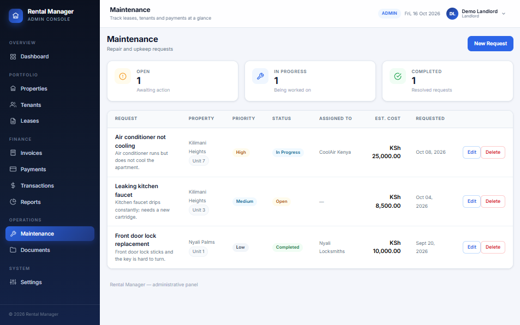Screen dimensions: 520x325
Task: Click the Maintenance wrench icon in sidebar
Action: (x=13, y=233)
